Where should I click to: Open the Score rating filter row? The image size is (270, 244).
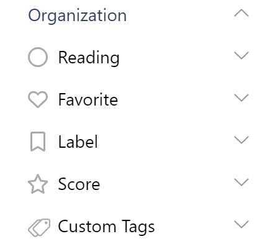pos(138,184)
